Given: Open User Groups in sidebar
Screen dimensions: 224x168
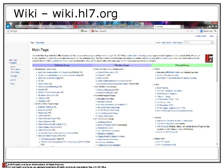Looking at the screenshot, I should tap(15, 72).
